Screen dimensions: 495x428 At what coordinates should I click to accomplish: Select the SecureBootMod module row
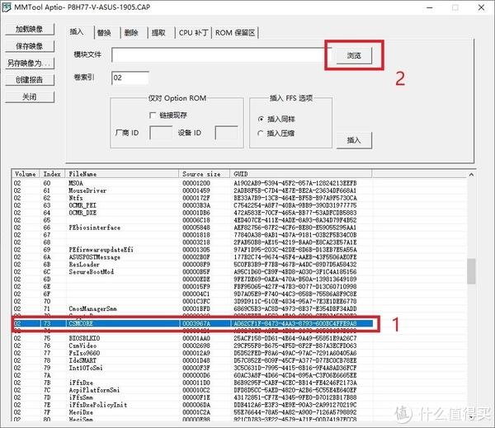192,272
